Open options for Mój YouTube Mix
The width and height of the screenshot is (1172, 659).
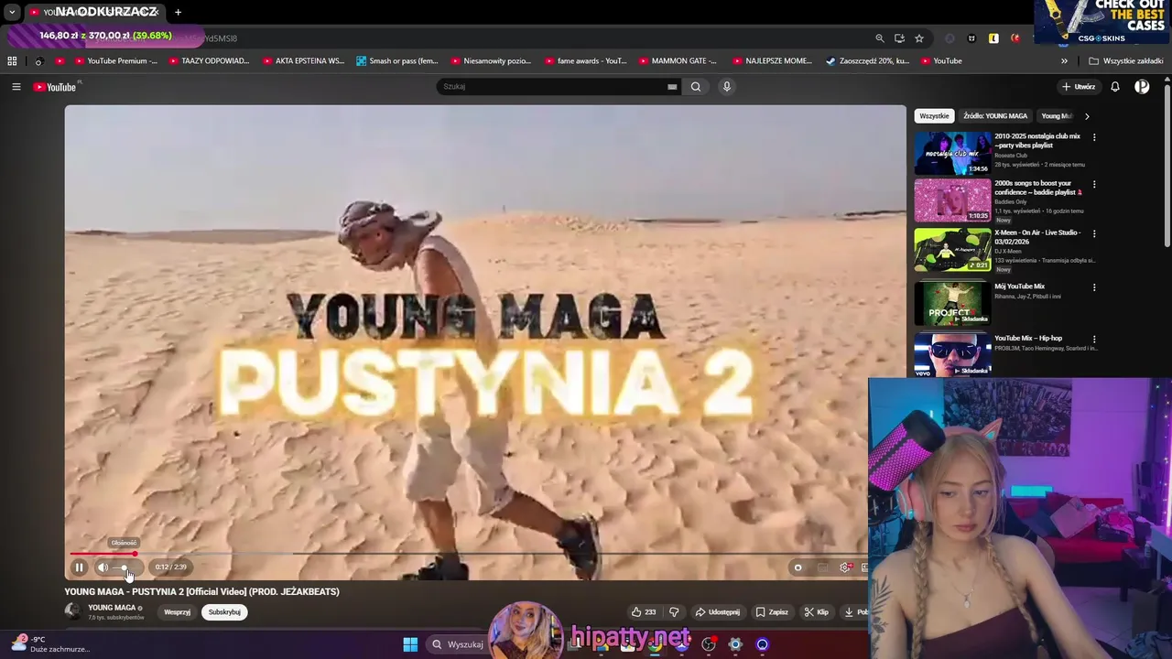click(1094, 287)
